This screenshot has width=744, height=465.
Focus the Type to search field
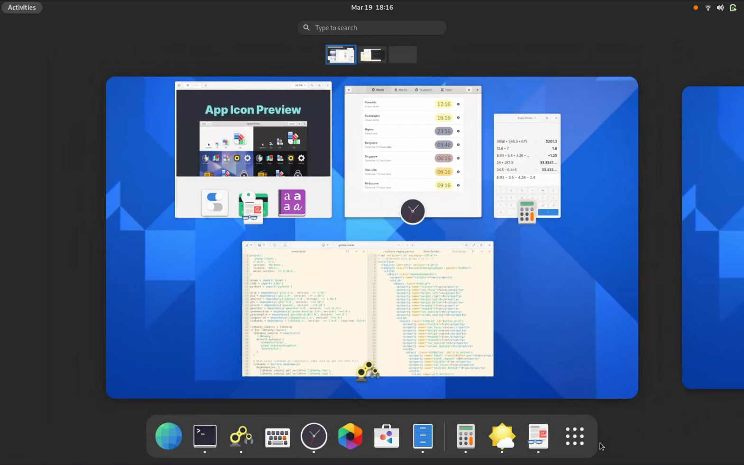point(372,28)
